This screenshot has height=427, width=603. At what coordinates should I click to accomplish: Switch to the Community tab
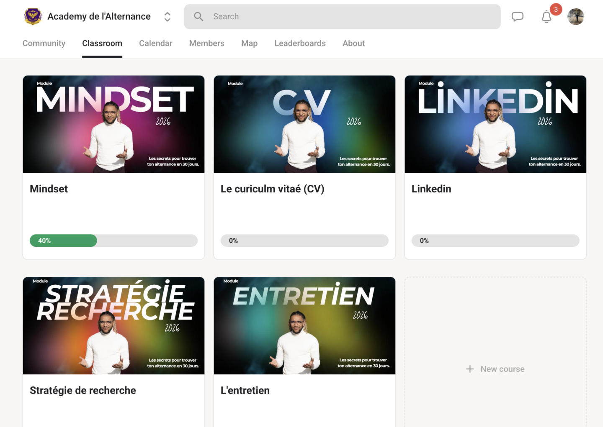click(44, 43)
